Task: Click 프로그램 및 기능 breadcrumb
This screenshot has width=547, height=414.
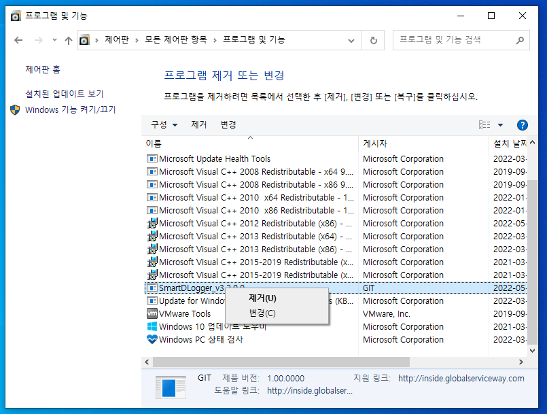Action: (x=254, y=40)
